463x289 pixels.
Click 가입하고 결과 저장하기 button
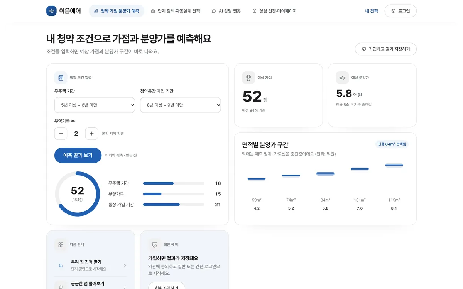(385, 49)
